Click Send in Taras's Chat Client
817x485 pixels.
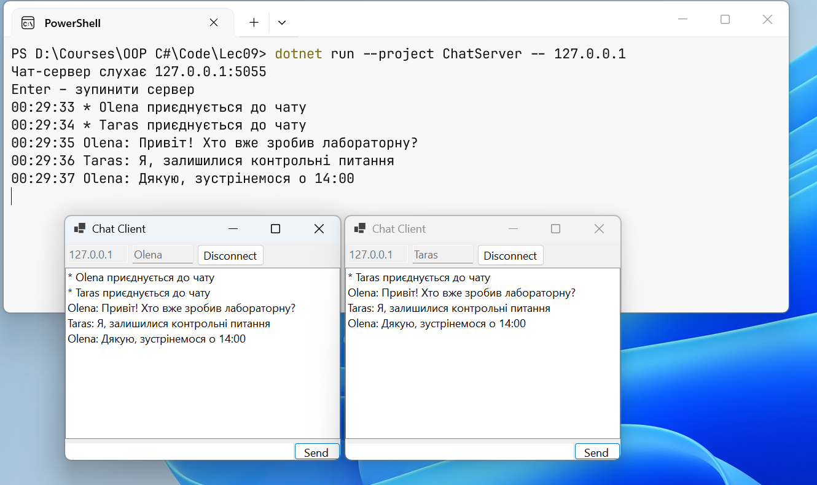(596, 452)
